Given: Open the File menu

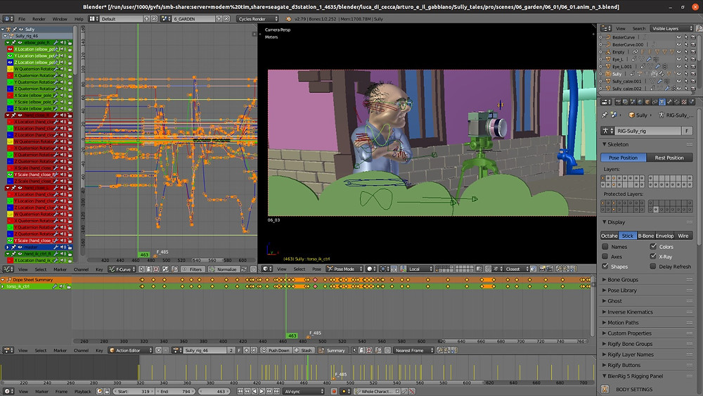Looking at the screenshot, I should click(x=22, y=19).
